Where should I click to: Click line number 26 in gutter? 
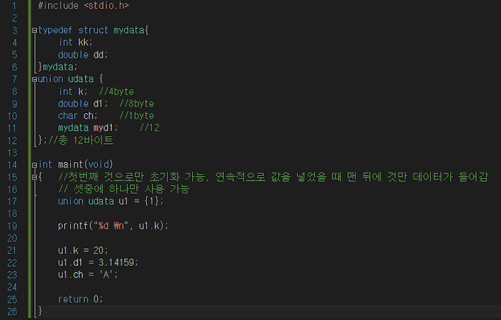point(12,312)
